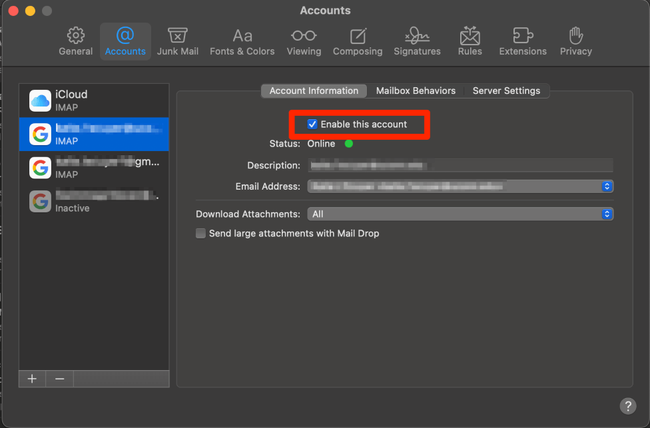Open Junk Mail preferences
Screen dimensions: 650x428
(177, 41)
